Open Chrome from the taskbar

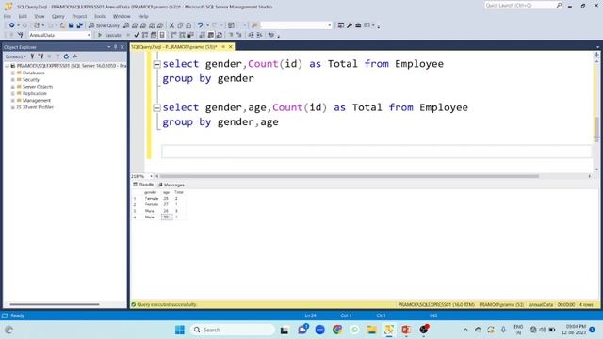(337, 330)
